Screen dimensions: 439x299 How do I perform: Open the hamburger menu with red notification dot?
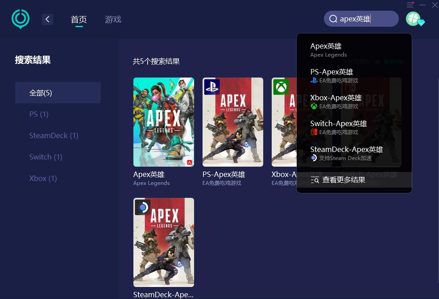(x=410, y=5)
